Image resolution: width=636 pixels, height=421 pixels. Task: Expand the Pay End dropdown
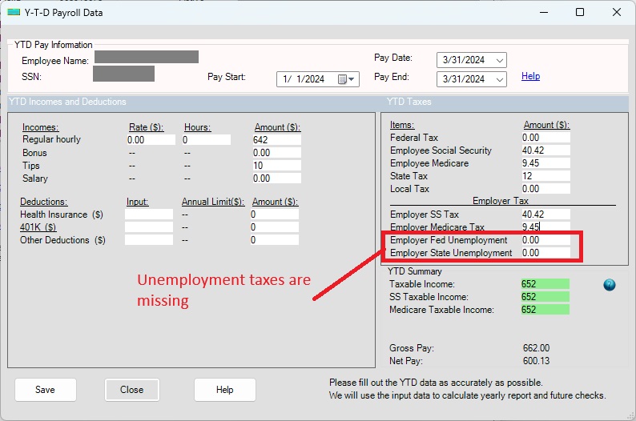[501, 79]
